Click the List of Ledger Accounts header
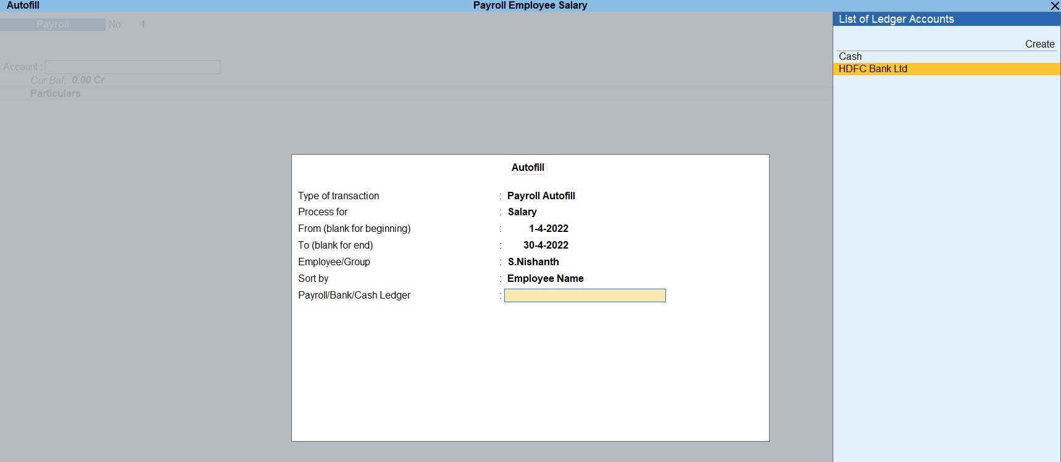The height and width of the screenshot is (462, 1061). (896, 19)
